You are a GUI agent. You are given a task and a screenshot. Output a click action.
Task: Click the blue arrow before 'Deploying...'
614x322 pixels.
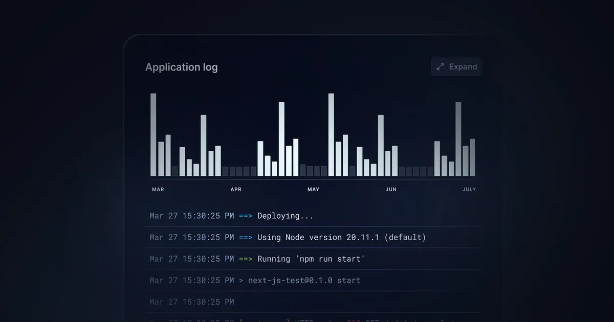(246, 216)
